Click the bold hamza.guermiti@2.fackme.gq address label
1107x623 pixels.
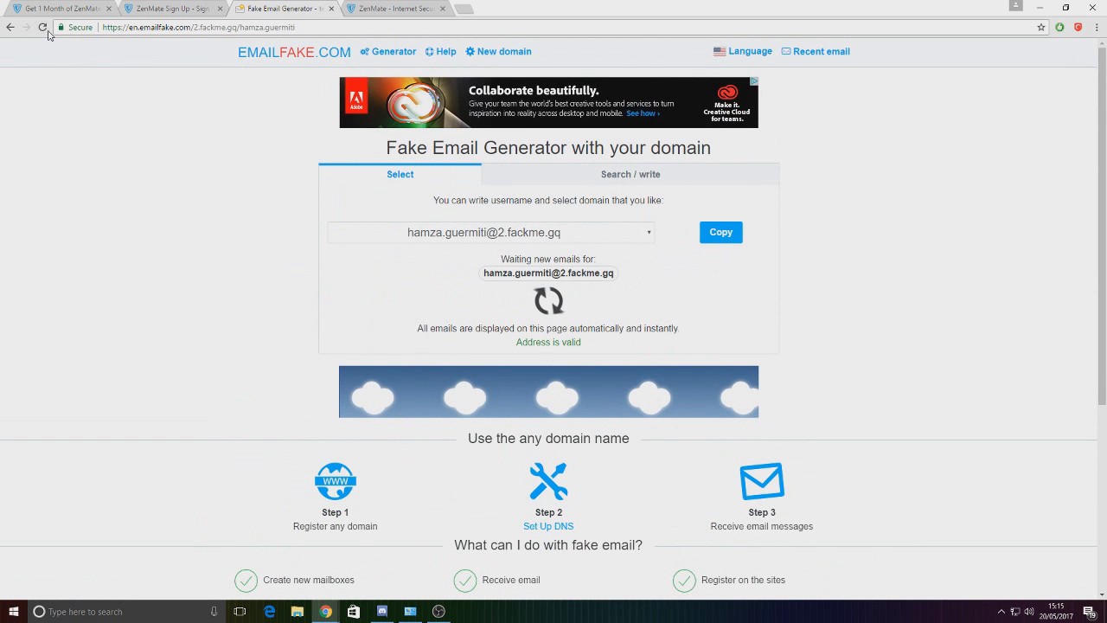click(x=548, y=273)
